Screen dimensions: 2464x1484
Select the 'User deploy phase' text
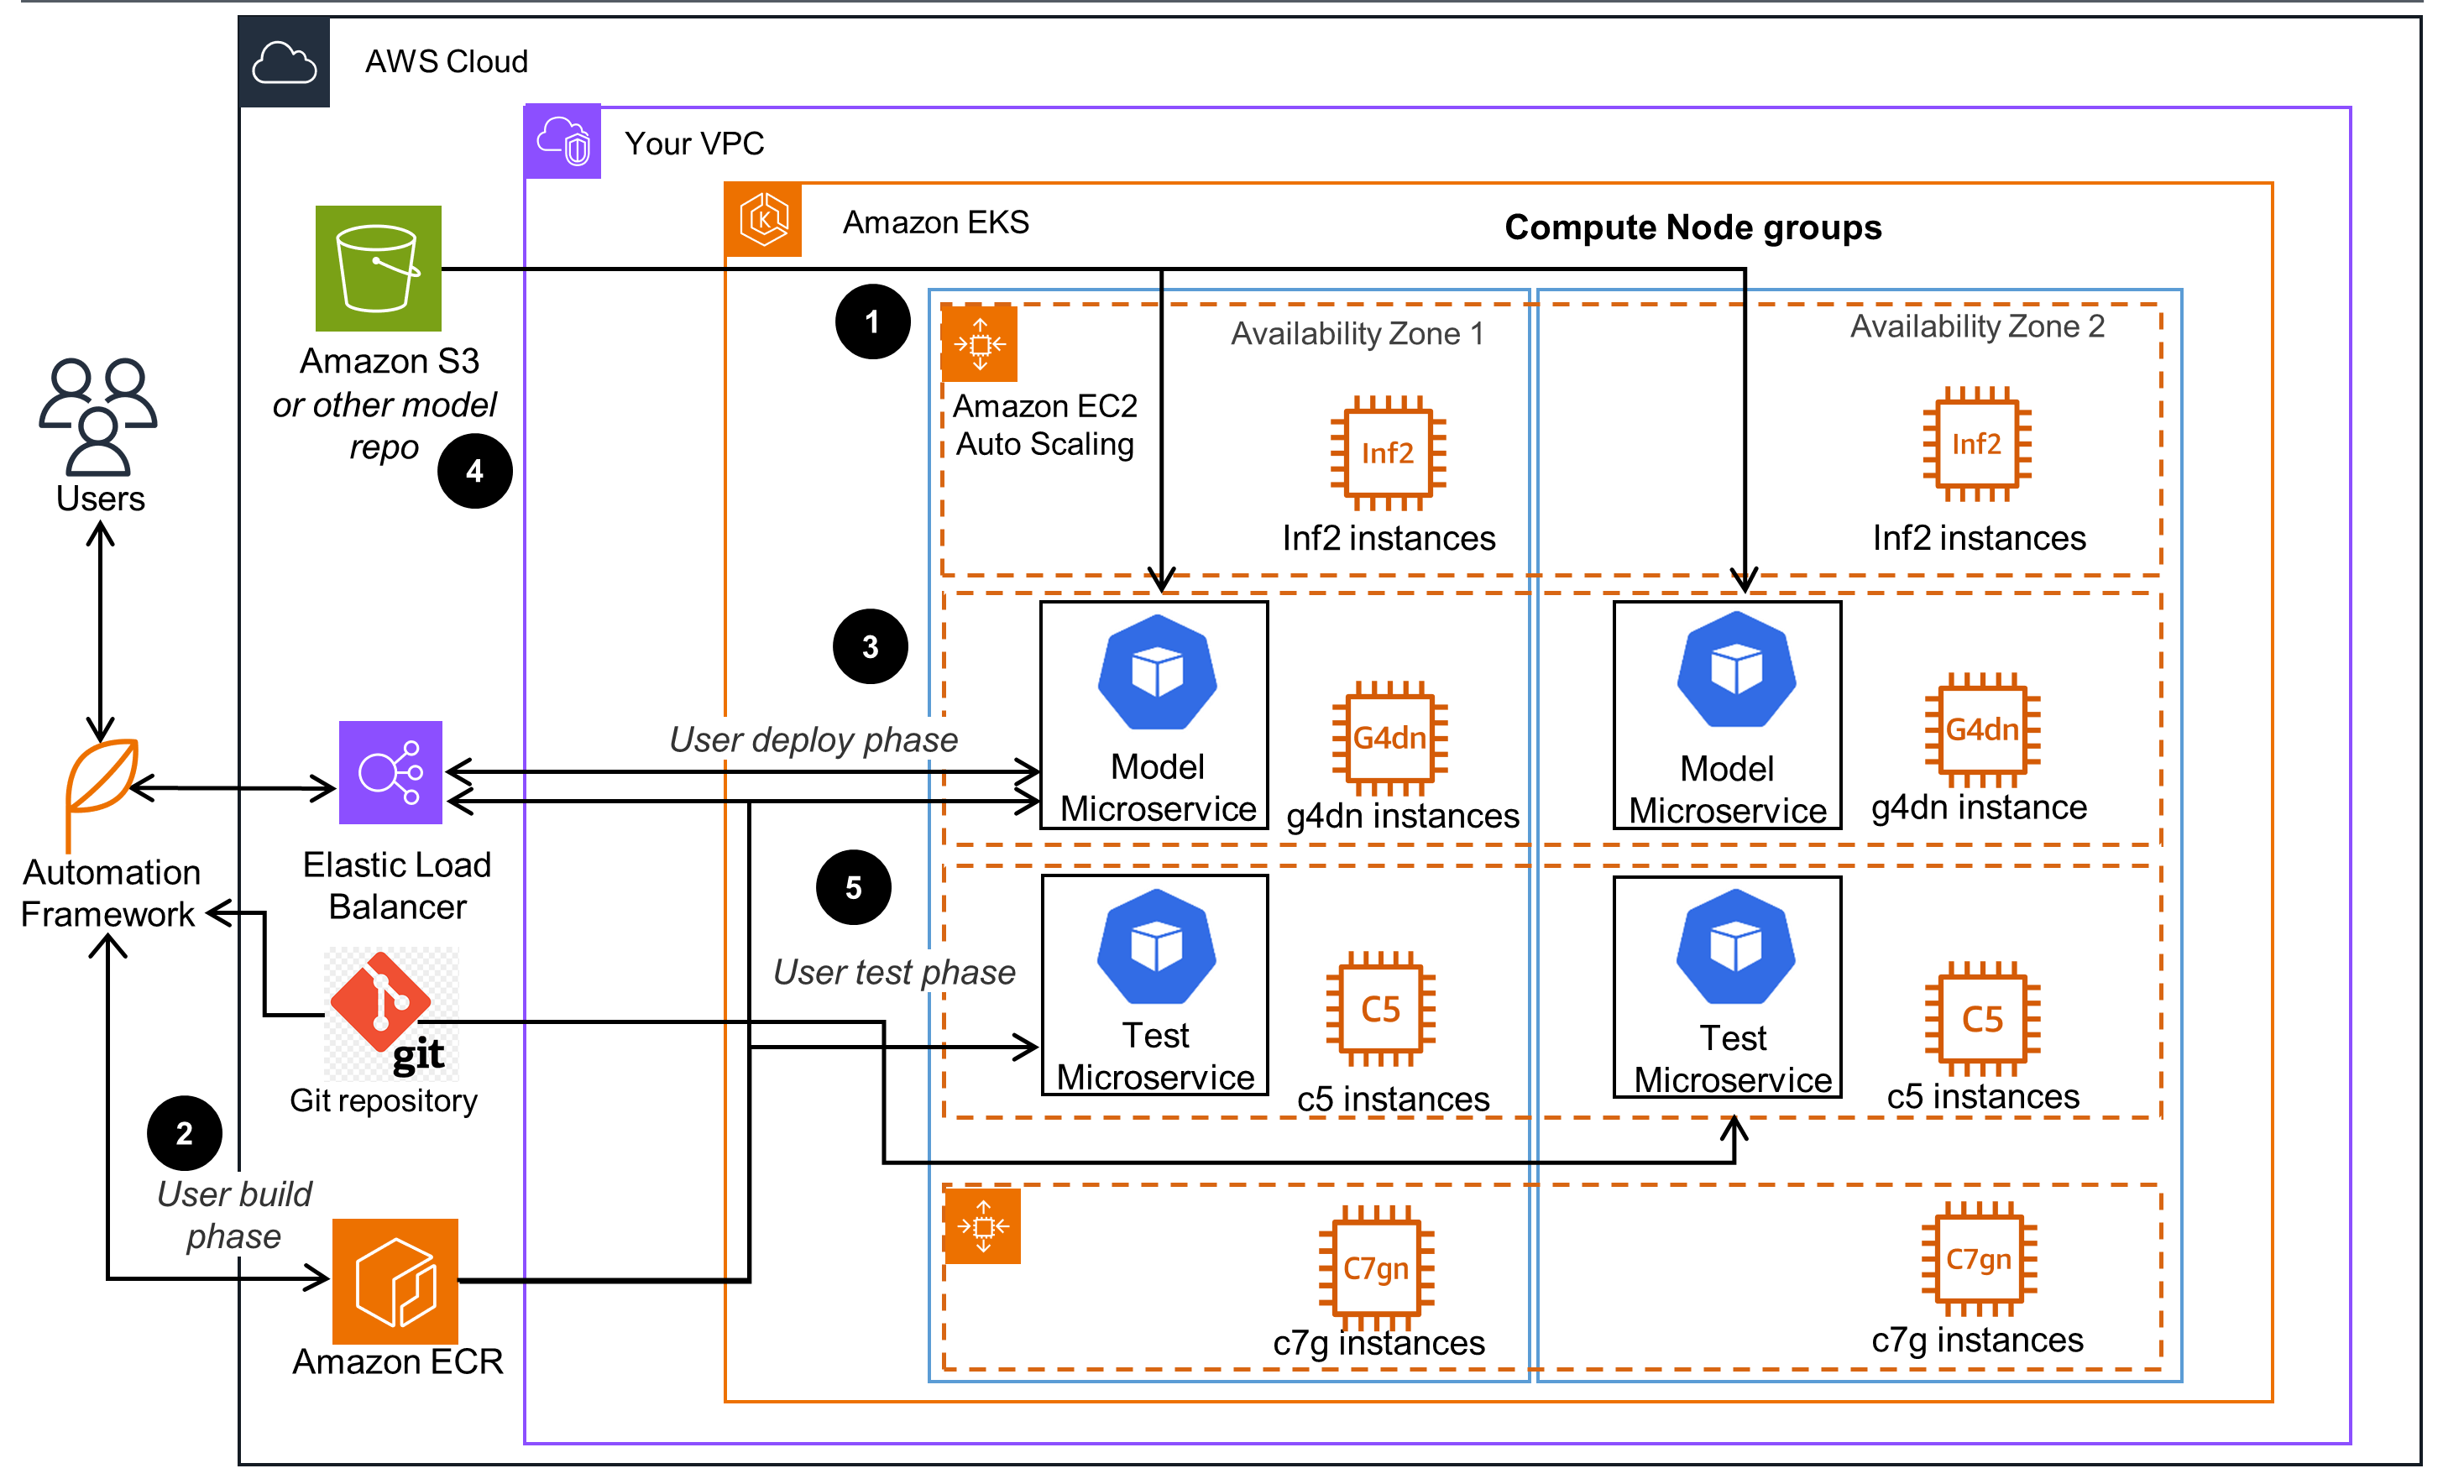tap(814, 740)
